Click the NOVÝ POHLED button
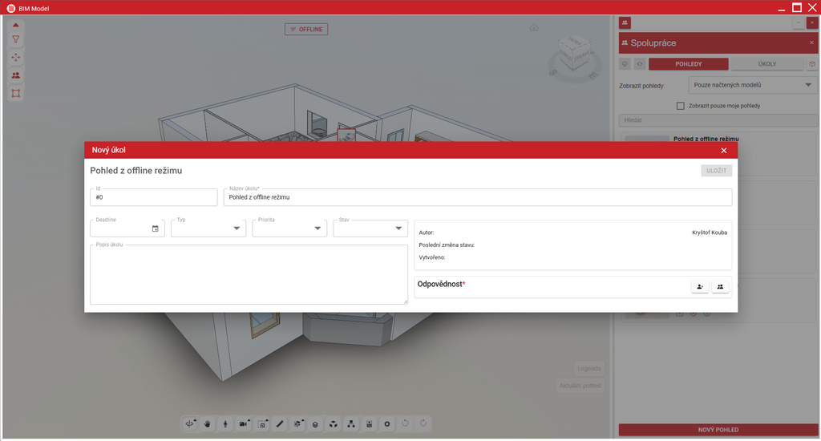This screenshot has height=441, width=821. [718, 430]
